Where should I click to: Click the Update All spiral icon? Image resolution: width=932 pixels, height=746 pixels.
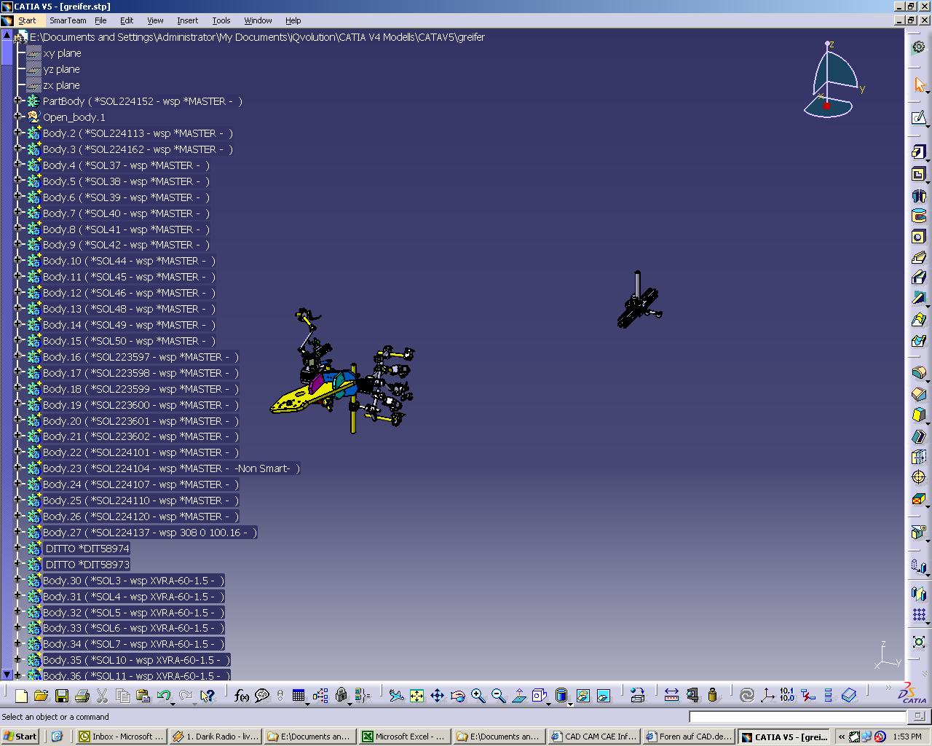[x=746, y=696]
